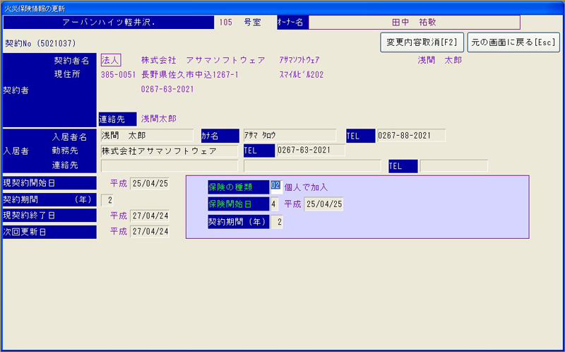Click the 保険の種類 code field showing 02
565x352 pixels.
pyautogui.click(x=275, y=187)
